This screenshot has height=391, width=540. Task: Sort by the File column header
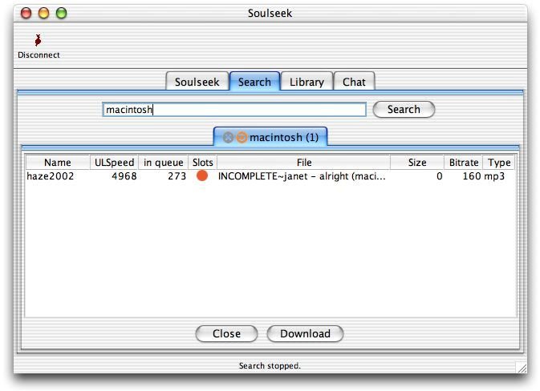(304, 163)
